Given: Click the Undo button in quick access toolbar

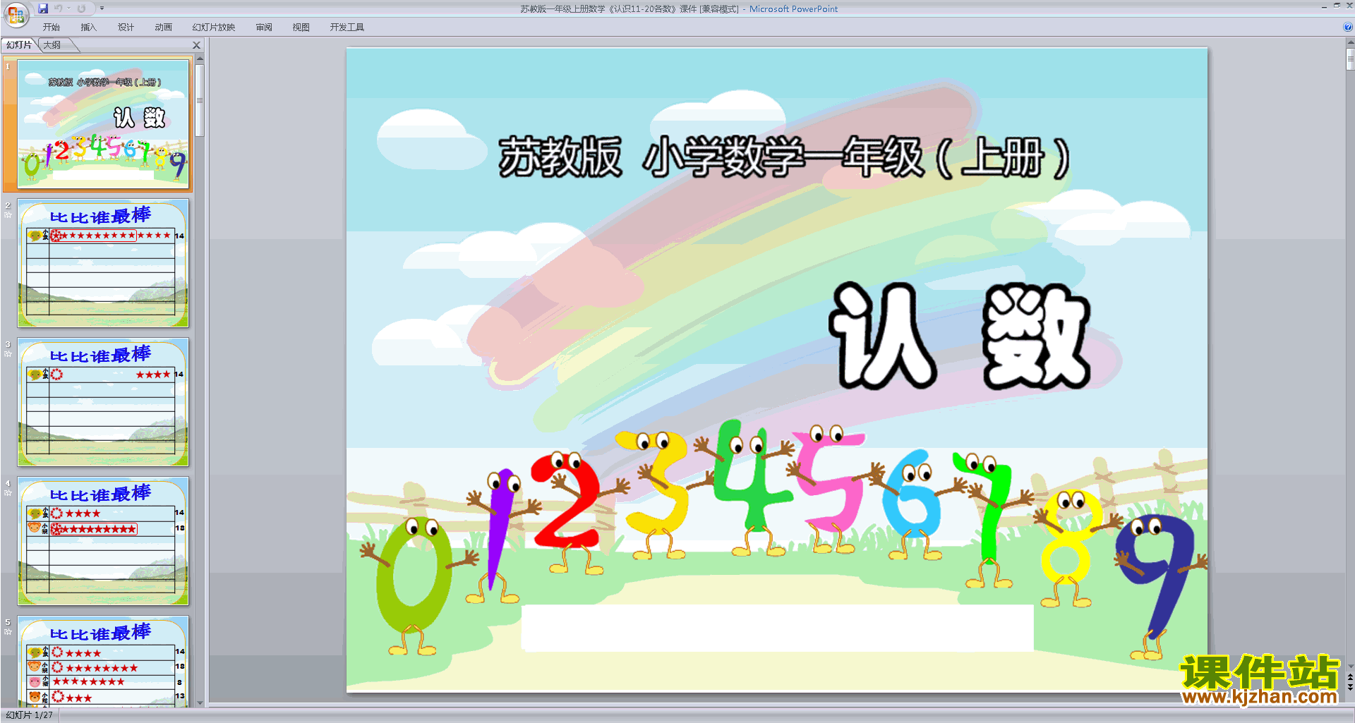Looking at the screenshot, I should pos(59,8).
